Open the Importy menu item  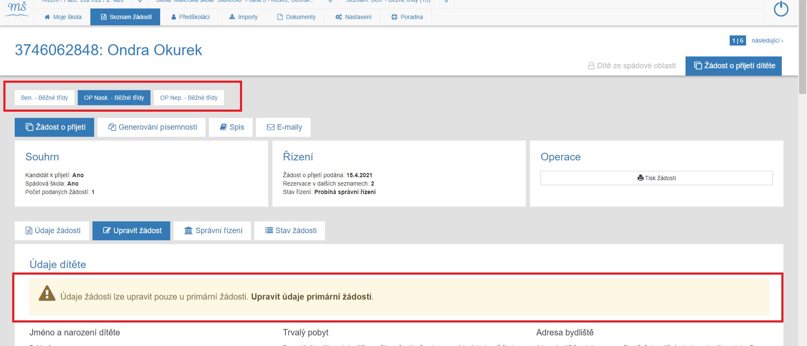243,17
